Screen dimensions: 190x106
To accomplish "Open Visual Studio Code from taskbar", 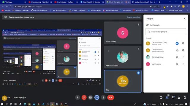I will (x=43, y=104).
